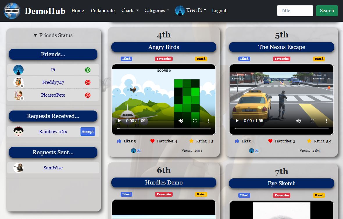The width and height of the screenshot is (343, 219).
Task: Toggle the Favourite badge on The Nexus Escape
Action: (x=281, y=59)
